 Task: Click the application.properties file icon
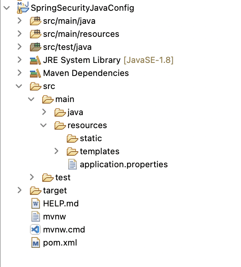[x=73, y=164]
